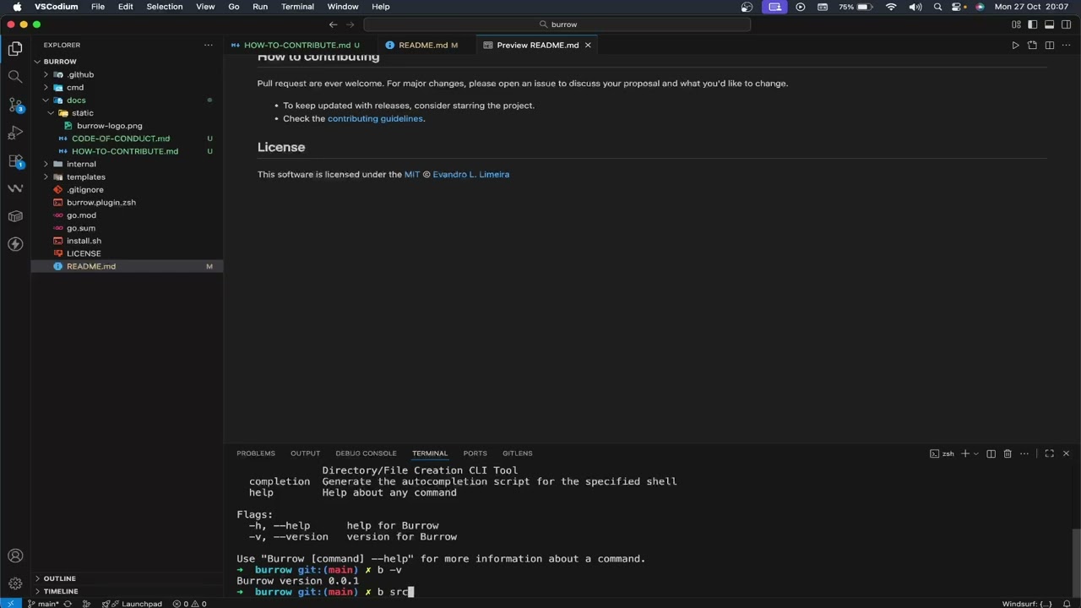Image resolution: width=1081 pixels, height=608 pixels.
Task: Switch to README.md editor tab
Action: click(425, 45)
